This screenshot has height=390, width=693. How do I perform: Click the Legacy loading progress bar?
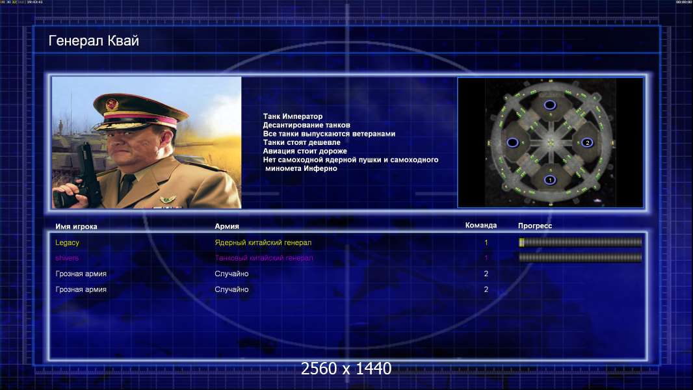point(581,242)
